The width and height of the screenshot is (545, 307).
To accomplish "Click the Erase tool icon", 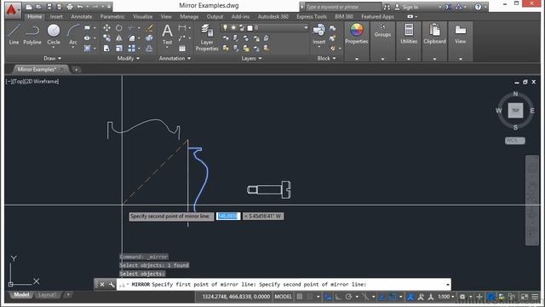I will click(x=150, y=27).
